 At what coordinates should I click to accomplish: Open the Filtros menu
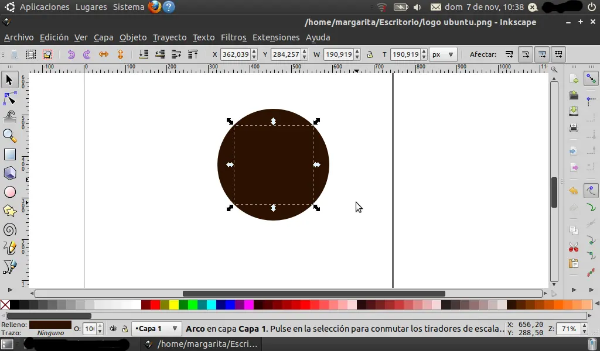[x=233, y=37]
